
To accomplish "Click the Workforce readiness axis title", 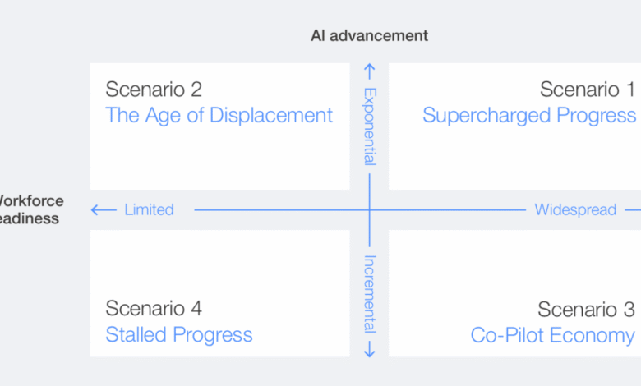I will pos(30,209).
